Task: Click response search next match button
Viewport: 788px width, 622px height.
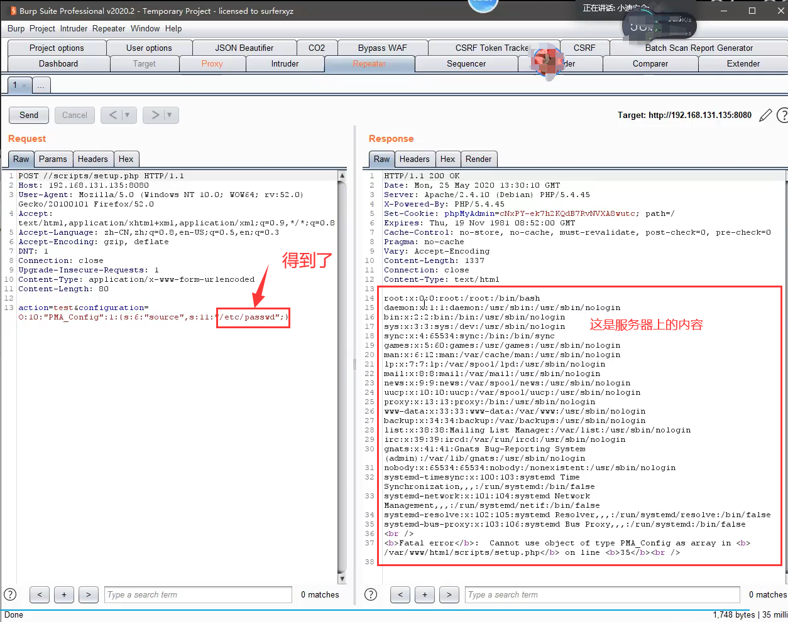Action: [x=449, y=594]
